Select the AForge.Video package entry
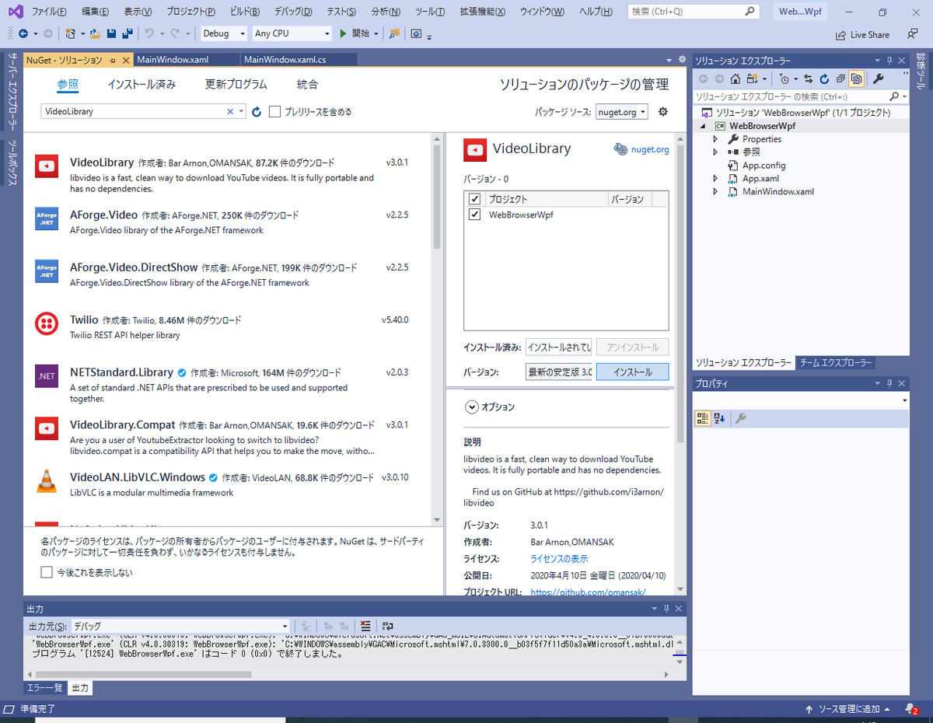The image size is (933, 723). [227, 222]
